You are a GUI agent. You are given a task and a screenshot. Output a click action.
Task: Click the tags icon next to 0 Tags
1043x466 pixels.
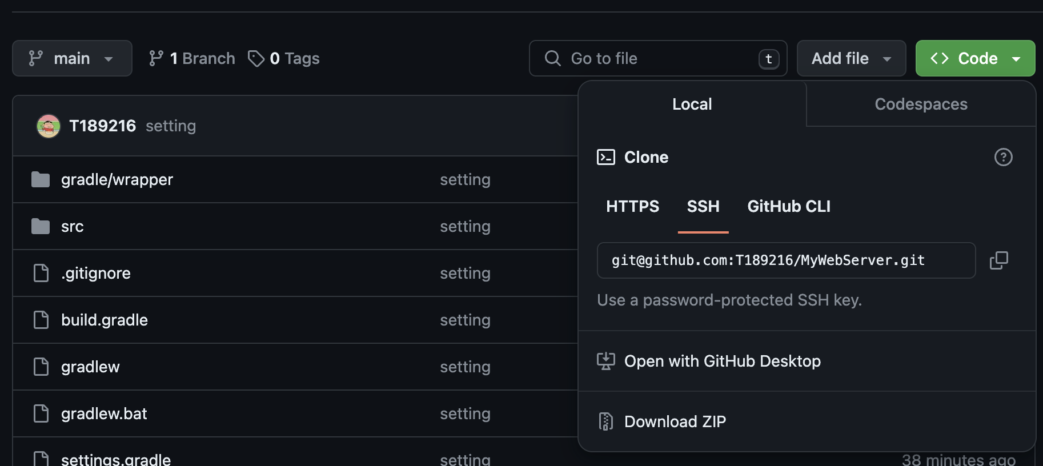pos(256,58)
